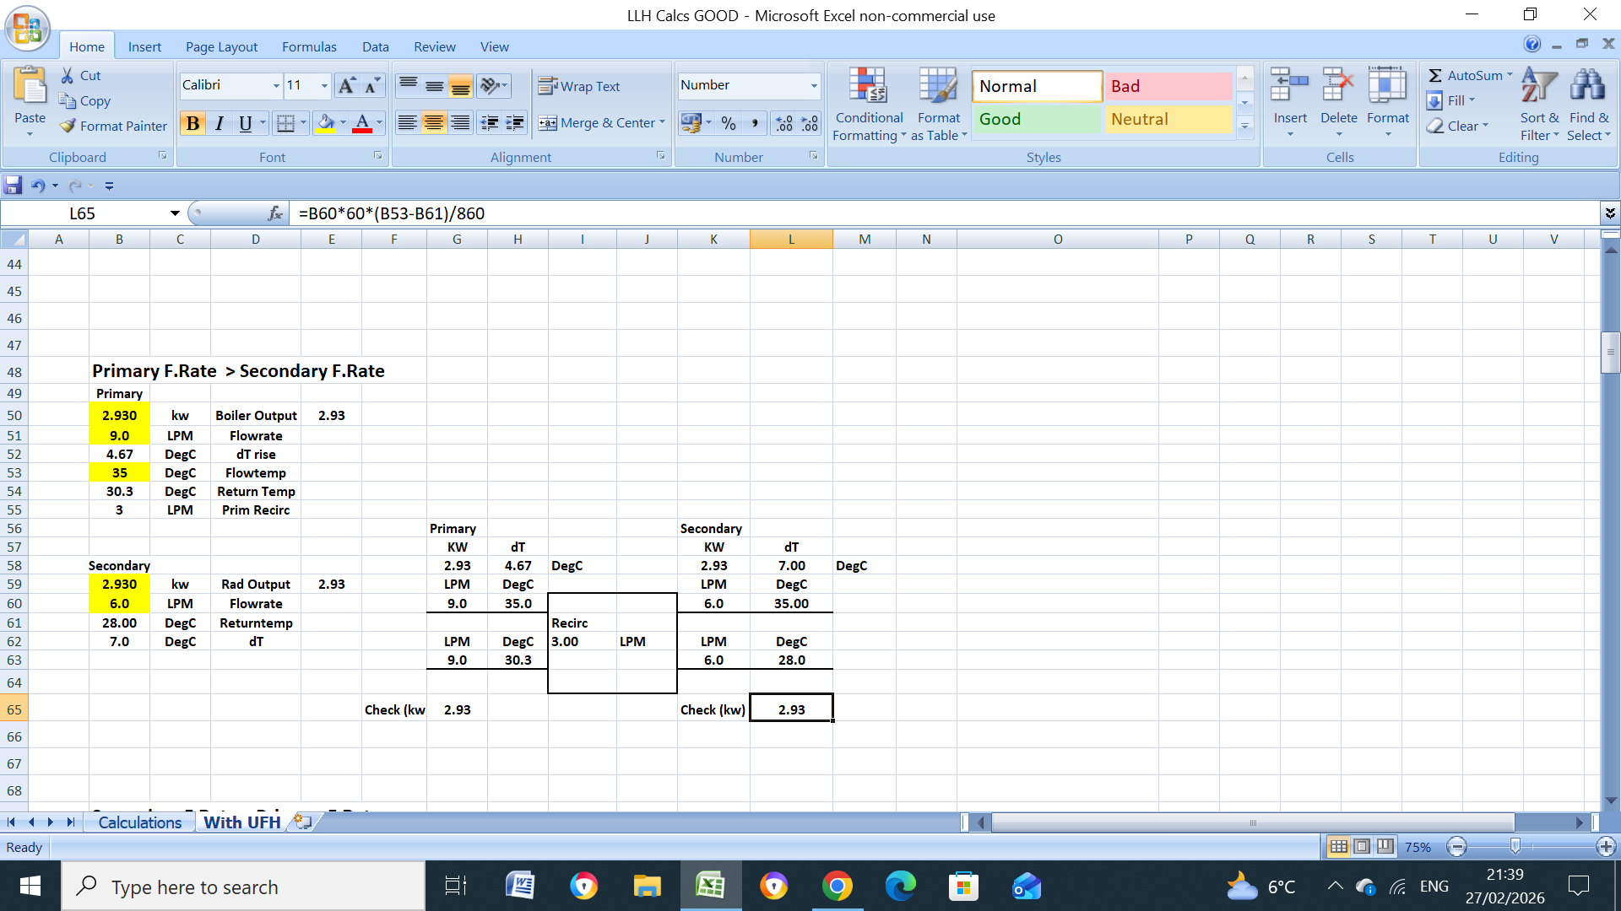
Task: Toggle Bold formatting button
Action: coord(193,123)
